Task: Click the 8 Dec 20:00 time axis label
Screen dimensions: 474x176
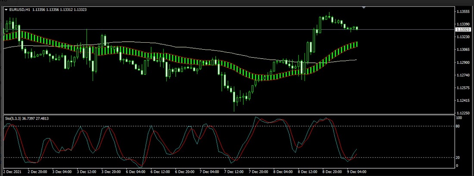Action: 333,172
